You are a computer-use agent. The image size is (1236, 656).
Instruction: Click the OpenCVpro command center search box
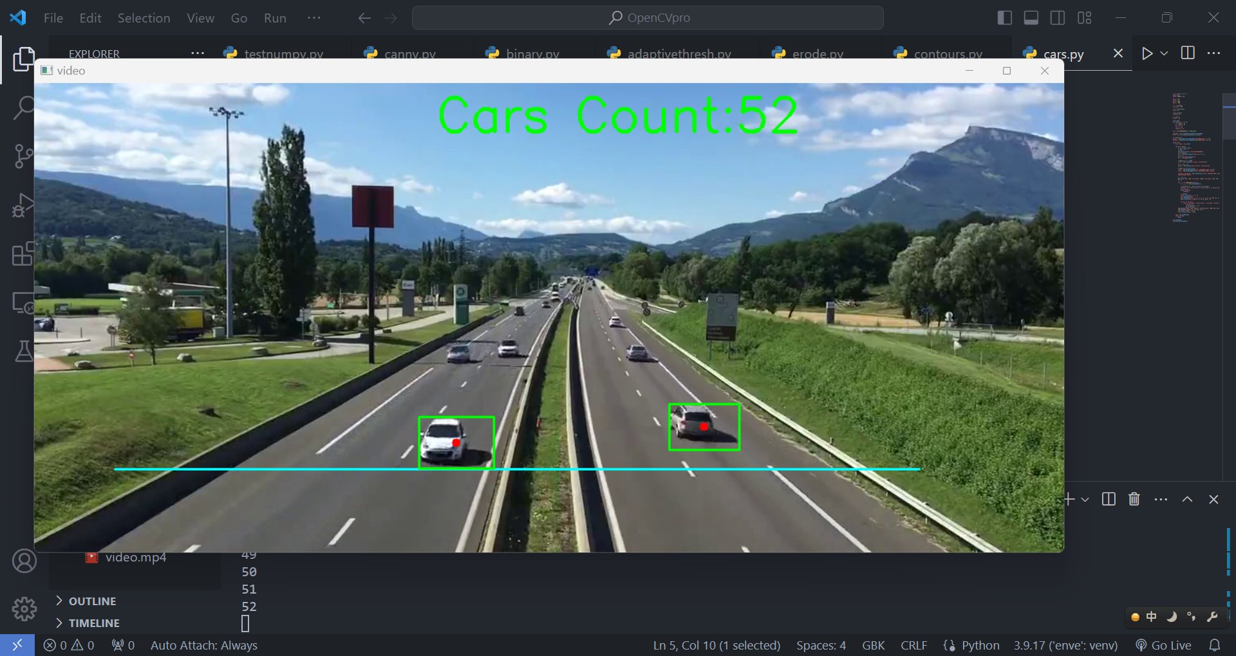point(648,18)
